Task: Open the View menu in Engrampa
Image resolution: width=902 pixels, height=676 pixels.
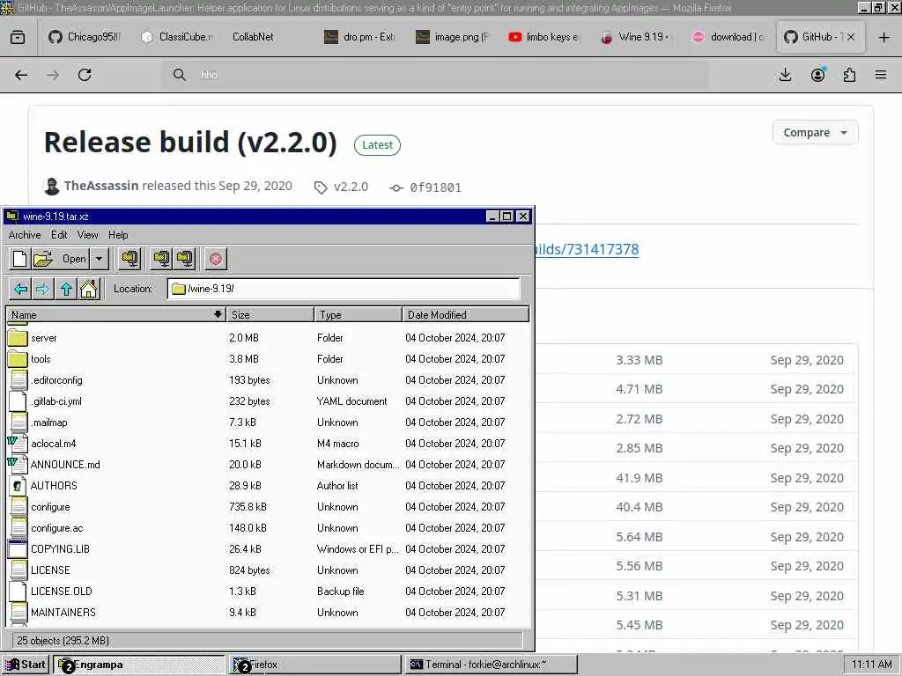Action: tap(87, 234)
